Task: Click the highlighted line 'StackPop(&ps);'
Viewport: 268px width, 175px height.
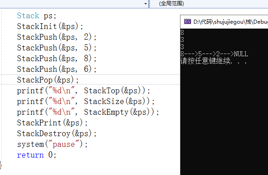Action: (48, 80)
